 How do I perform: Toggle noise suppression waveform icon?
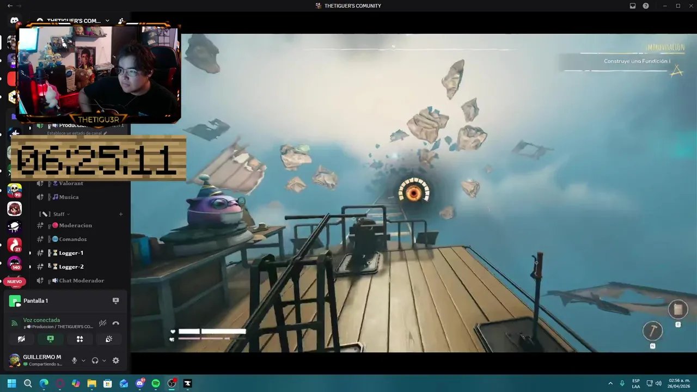(x=102, y=323)
